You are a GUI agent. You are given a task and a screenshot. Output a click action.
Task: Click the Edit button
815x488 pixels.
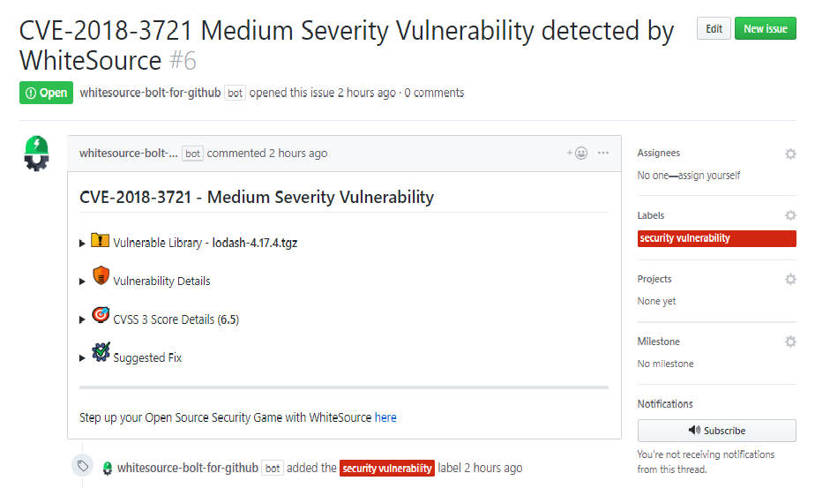pos(714,29)
